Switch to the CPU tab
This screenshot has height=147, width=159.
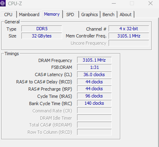coord(8,14)
